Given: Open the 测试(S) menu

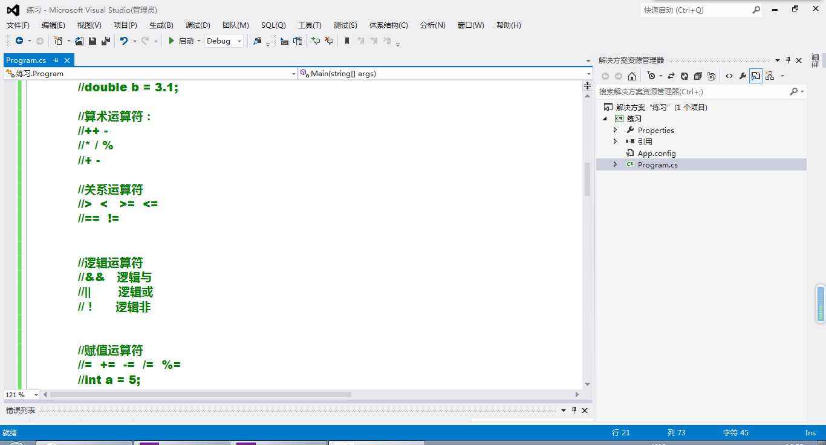Looking at the screenshot, I should tap(345, 25).
